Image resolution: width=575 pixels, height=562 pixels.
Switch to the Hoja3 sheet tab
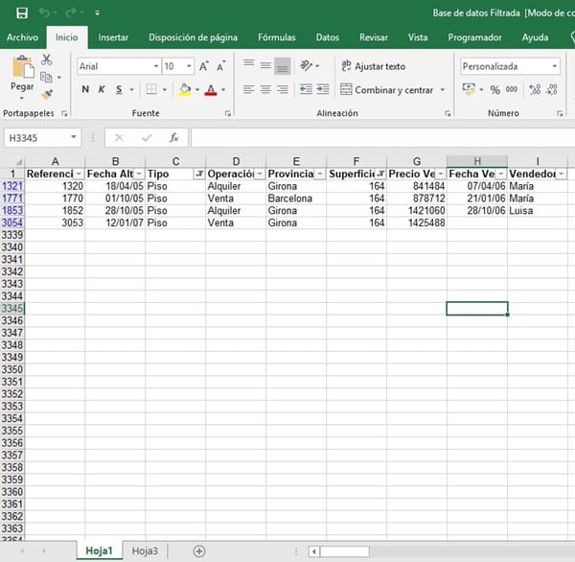point(145,550)
